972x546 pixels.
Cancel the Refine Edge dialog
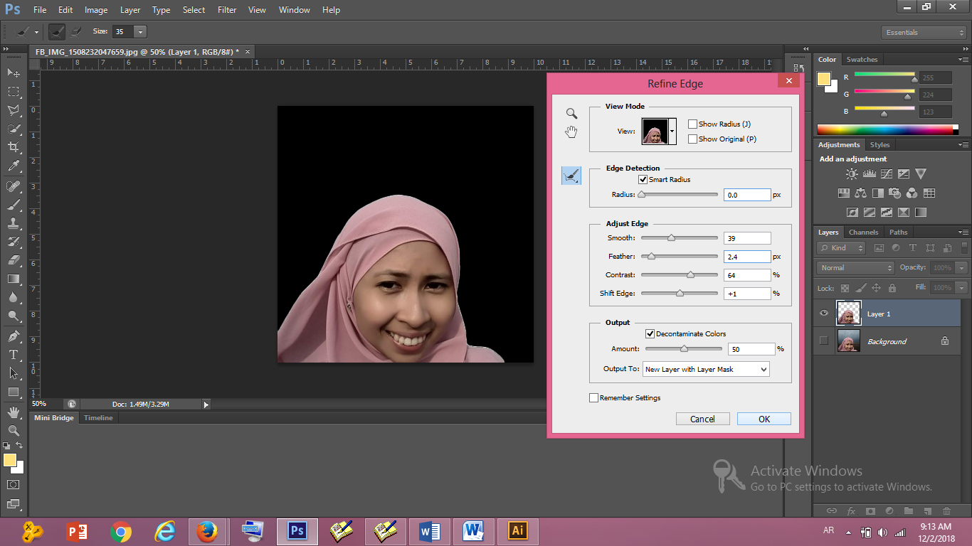703,419
